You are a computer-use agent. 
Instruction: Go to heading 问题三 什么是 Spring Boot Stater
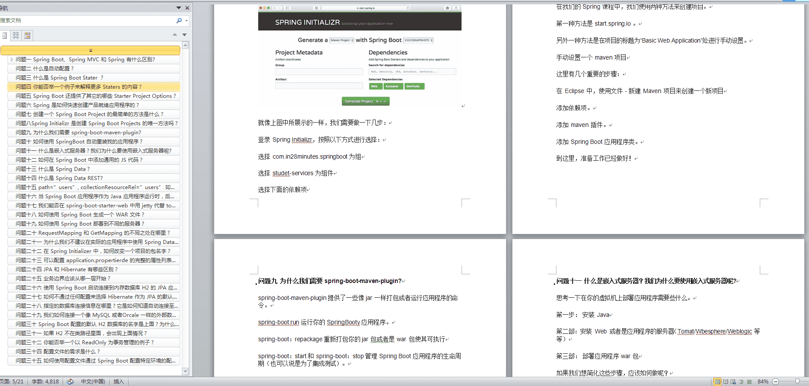[x=94, y=78]
